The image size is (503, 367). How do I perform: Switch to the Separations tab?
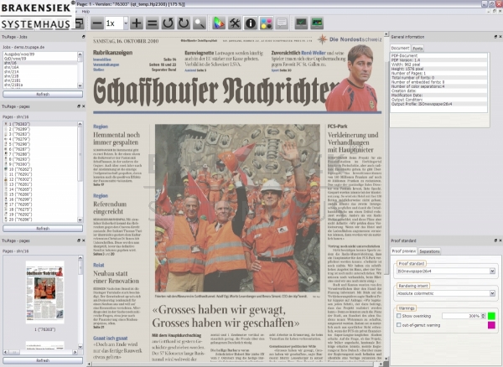429,251
